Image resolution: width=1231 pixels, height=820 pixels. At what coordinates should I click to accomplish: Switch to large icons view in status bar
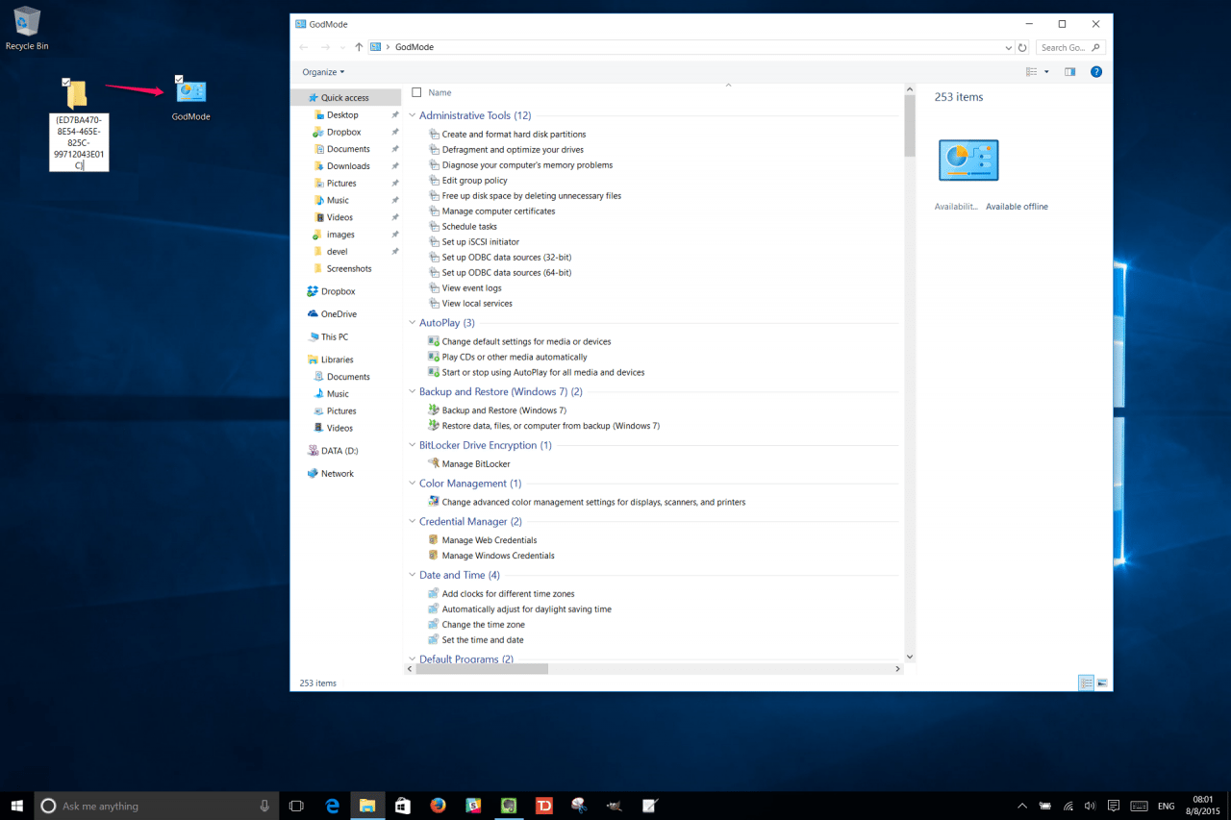pyautogui.click(x=1102, y=683)
